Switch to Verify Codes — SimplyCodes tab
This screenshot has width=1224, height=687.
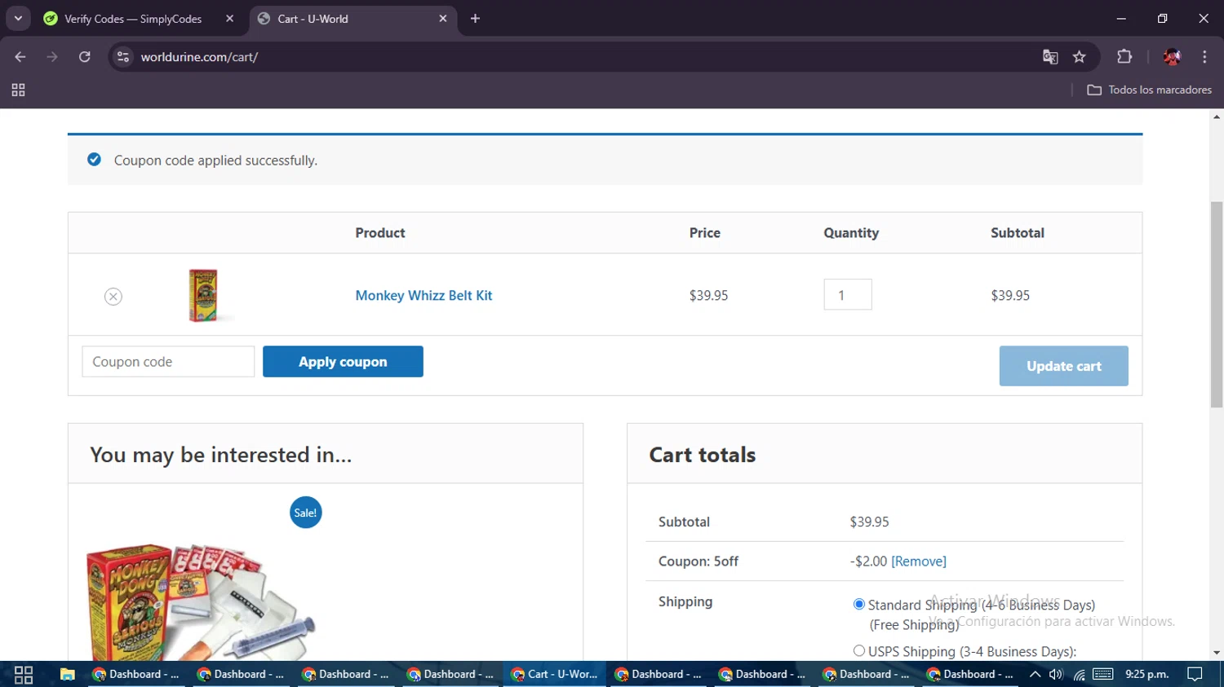(x=133, y=19)
